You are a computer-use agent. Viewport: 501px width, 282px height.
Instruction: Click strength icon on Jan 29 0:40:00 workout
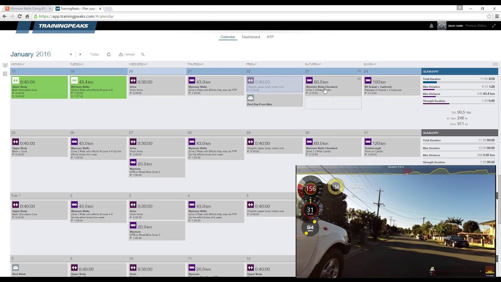tap(250, 142)
